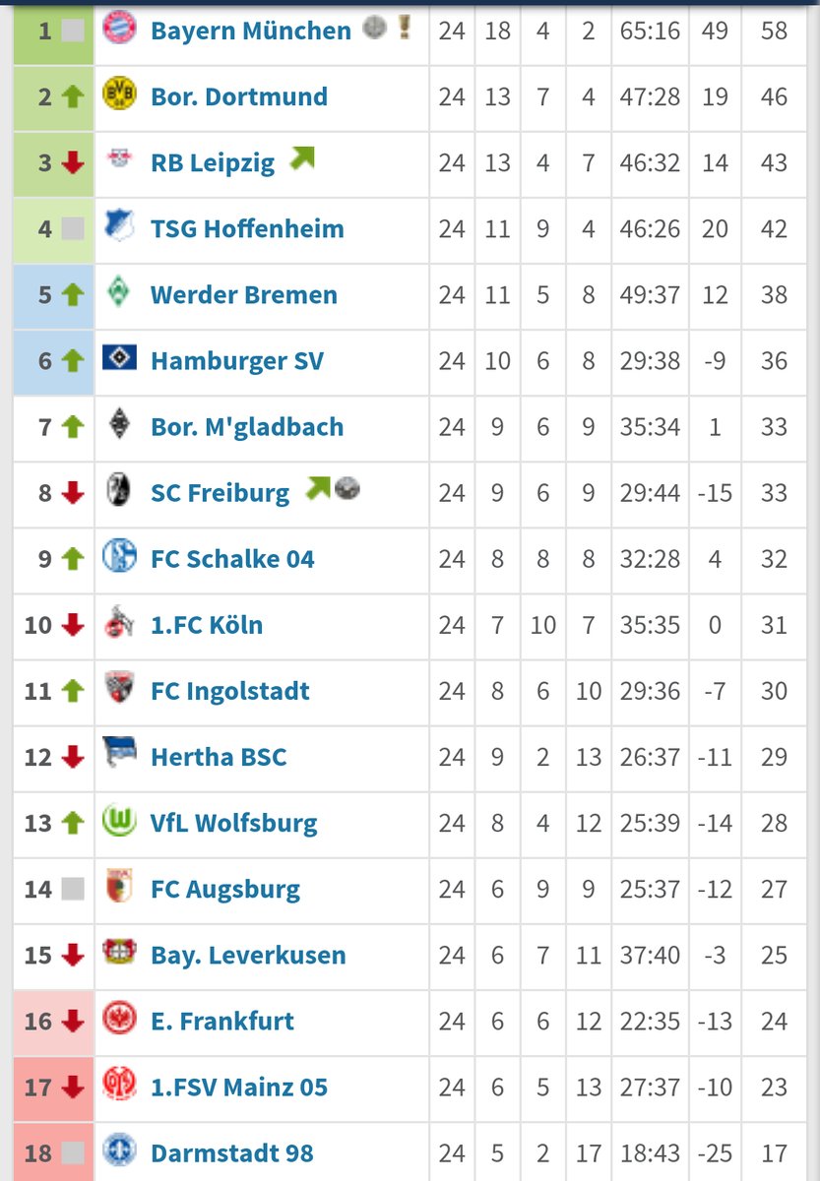The image size is (820, 1181).
Task: Click the Darmstadt 98 team name
Action: tap(231, 1152)
